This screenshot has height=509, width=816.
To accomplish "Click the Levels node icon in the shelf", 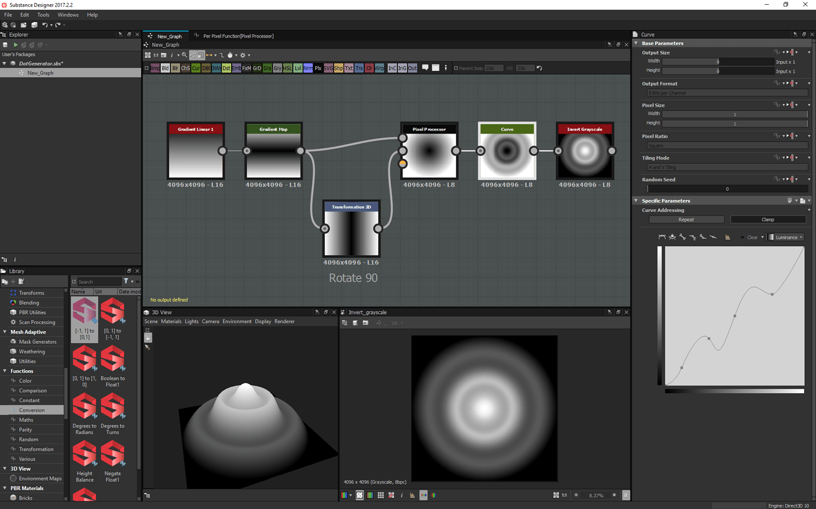I will click(297, 68).
